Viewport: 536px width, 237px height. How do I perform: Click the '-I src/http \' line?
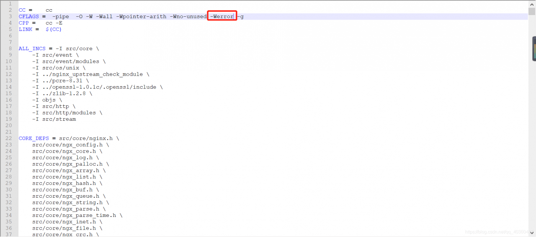click(54, 106)
